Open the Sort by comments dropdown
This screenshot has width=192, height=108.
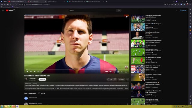[x=42, y=93]
